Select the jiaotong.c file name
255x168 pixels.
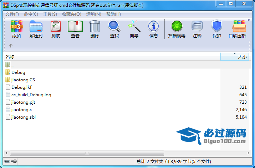click(x=22, y=110)
